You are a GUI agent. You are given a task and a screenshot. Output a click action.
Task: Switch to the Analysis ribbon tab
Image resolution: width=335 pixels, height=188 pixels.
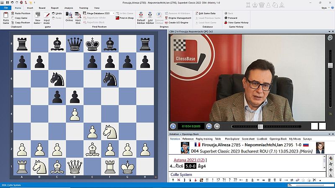click(68, 8)
